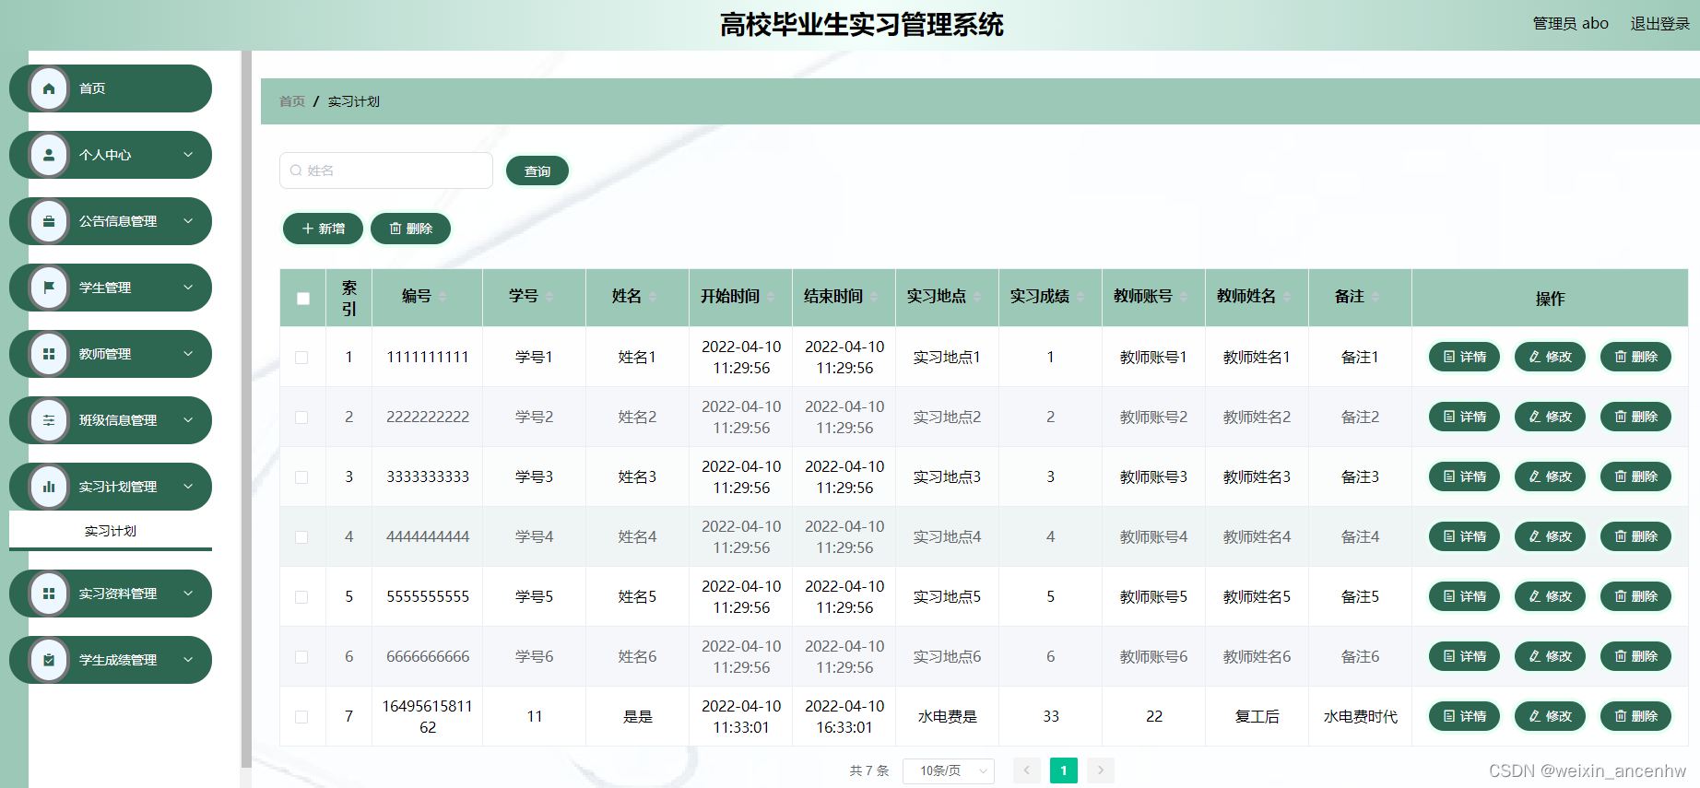Expand the 班级信息管理 chevron

pyautogui.click(x=188, y=420)
